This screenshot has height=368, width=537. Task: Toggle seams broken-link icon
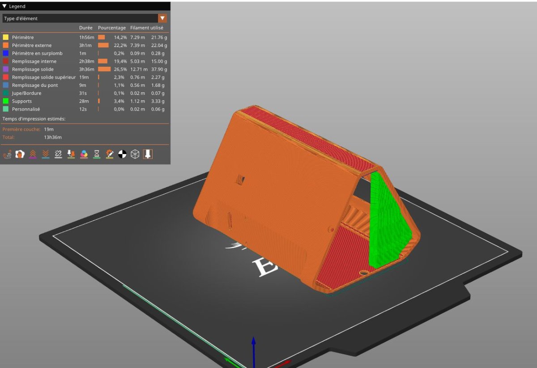pos(58,154)
